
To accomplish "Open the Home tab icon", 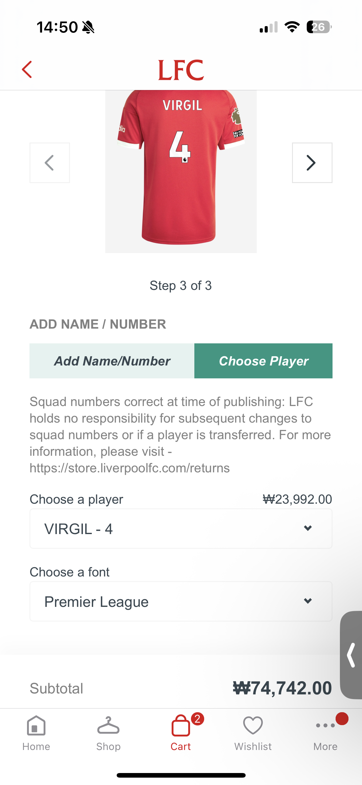I will 36,725.
